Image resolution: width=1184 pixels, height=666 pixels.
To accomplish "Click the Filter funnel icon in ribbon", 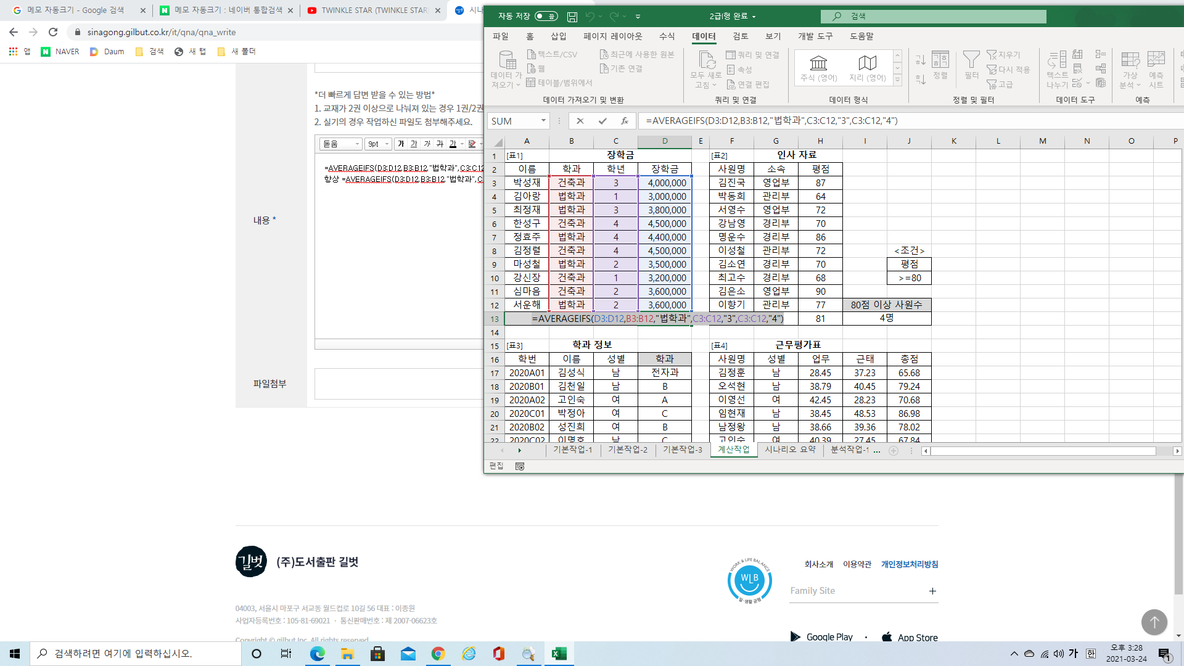I will [x=971, y=61].
